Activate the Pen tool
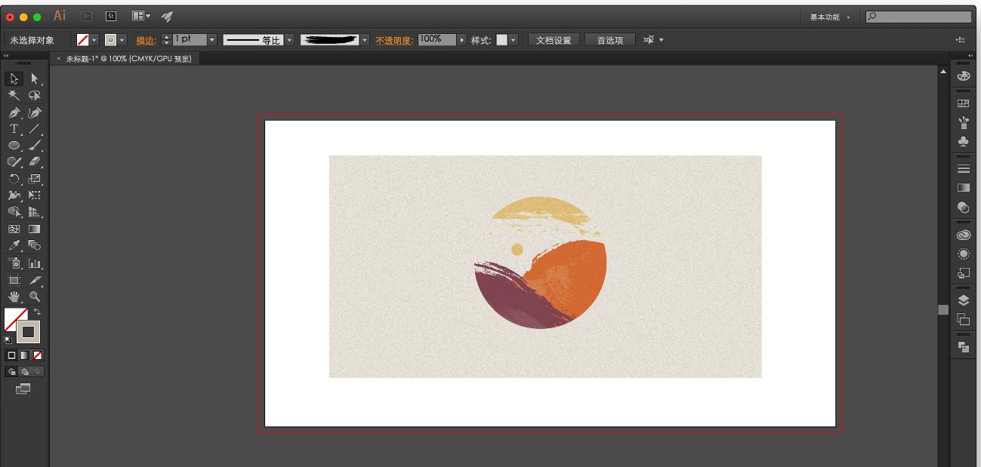981x467 pixels. point(14,112)
